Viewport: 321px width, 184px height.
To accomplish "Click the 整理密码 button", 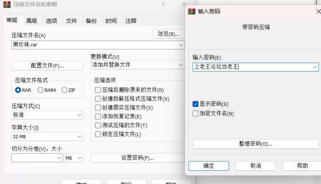I will (256, 144).
